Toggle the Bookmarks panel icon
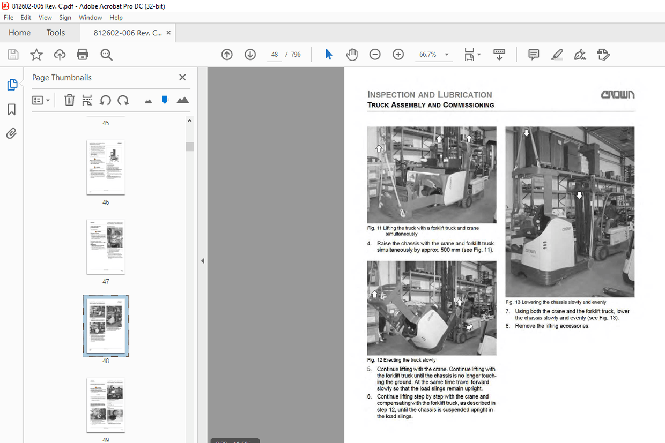Screen dimensions: 665x443 pyautogui.click(x=11, y=109)
